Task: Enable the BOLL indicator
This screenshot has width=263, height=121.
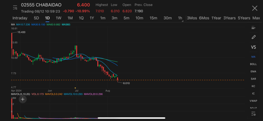Action: tap(253, 64)
